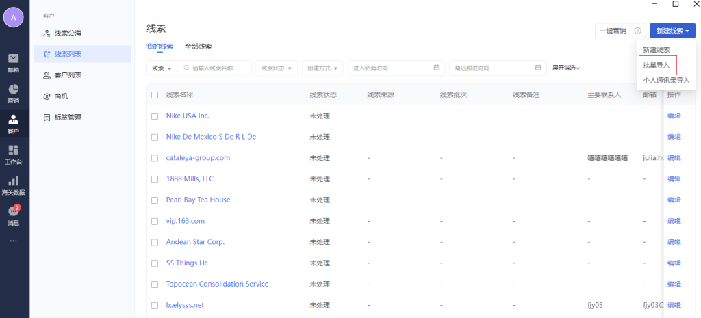Open the 创建方式 filter dropdown
The height and width of the screenshot is (318, 701).
click(x=322, y=68)
